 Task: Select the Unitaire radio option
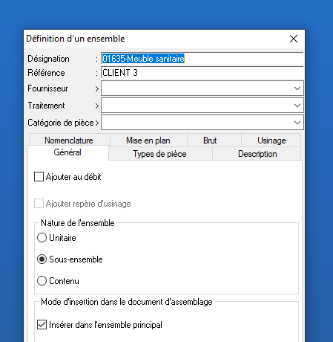[x=42, y=238]
